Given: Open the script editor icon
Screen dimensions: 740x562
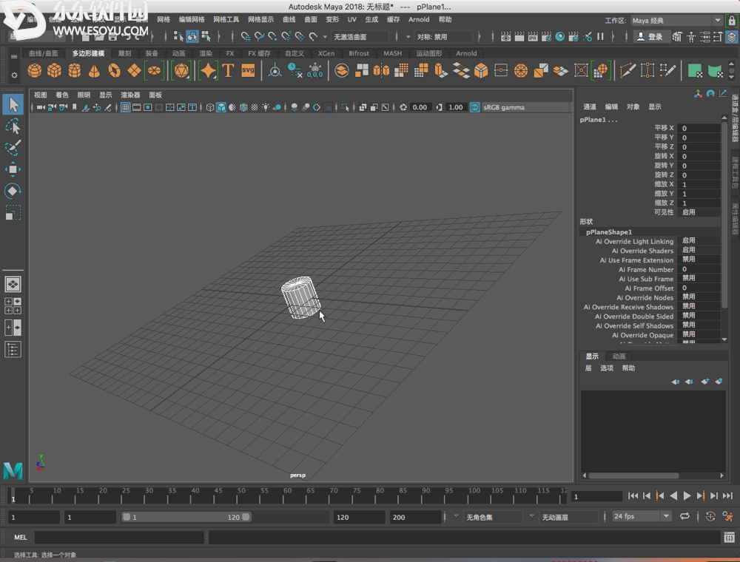Looking at the screenshot, I should coord(729,537).
